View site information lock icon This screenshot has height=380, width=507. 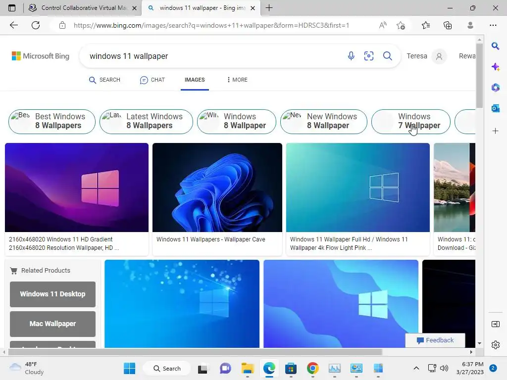62,25
